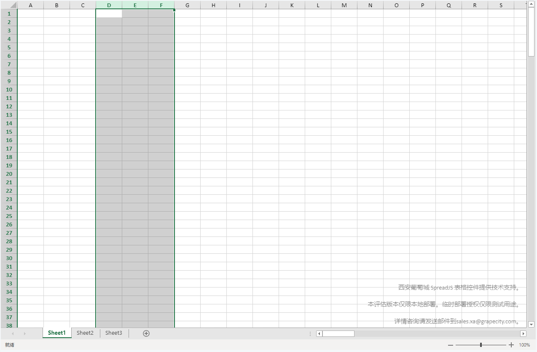This screenshot has width=537, height=352.
Task: Click the vertical scrollbar thumb
Action: click(x=531, y=32)
